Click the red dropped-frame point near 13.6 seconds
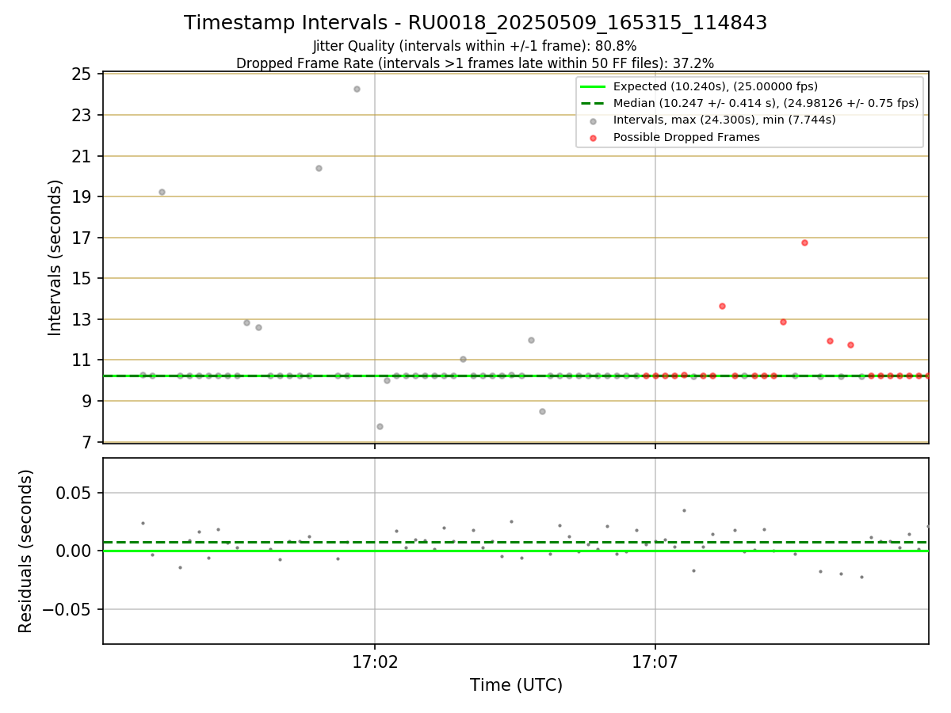The width and height of the screenshot is (951, 713). (x=722, y=306)
